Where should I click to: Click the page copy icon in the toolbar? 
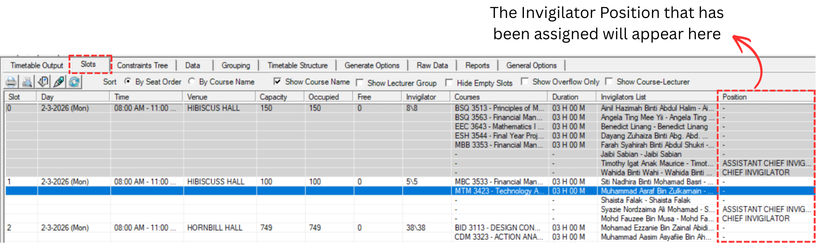[43, 82]
